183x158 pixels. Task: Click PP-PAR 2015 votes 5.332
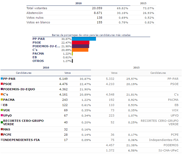coord(110,79)
